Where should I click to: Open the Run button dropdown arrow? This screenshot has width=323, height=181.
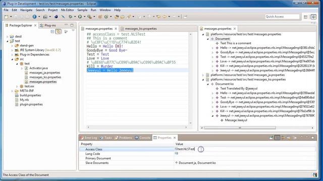(x=84, y=17)
